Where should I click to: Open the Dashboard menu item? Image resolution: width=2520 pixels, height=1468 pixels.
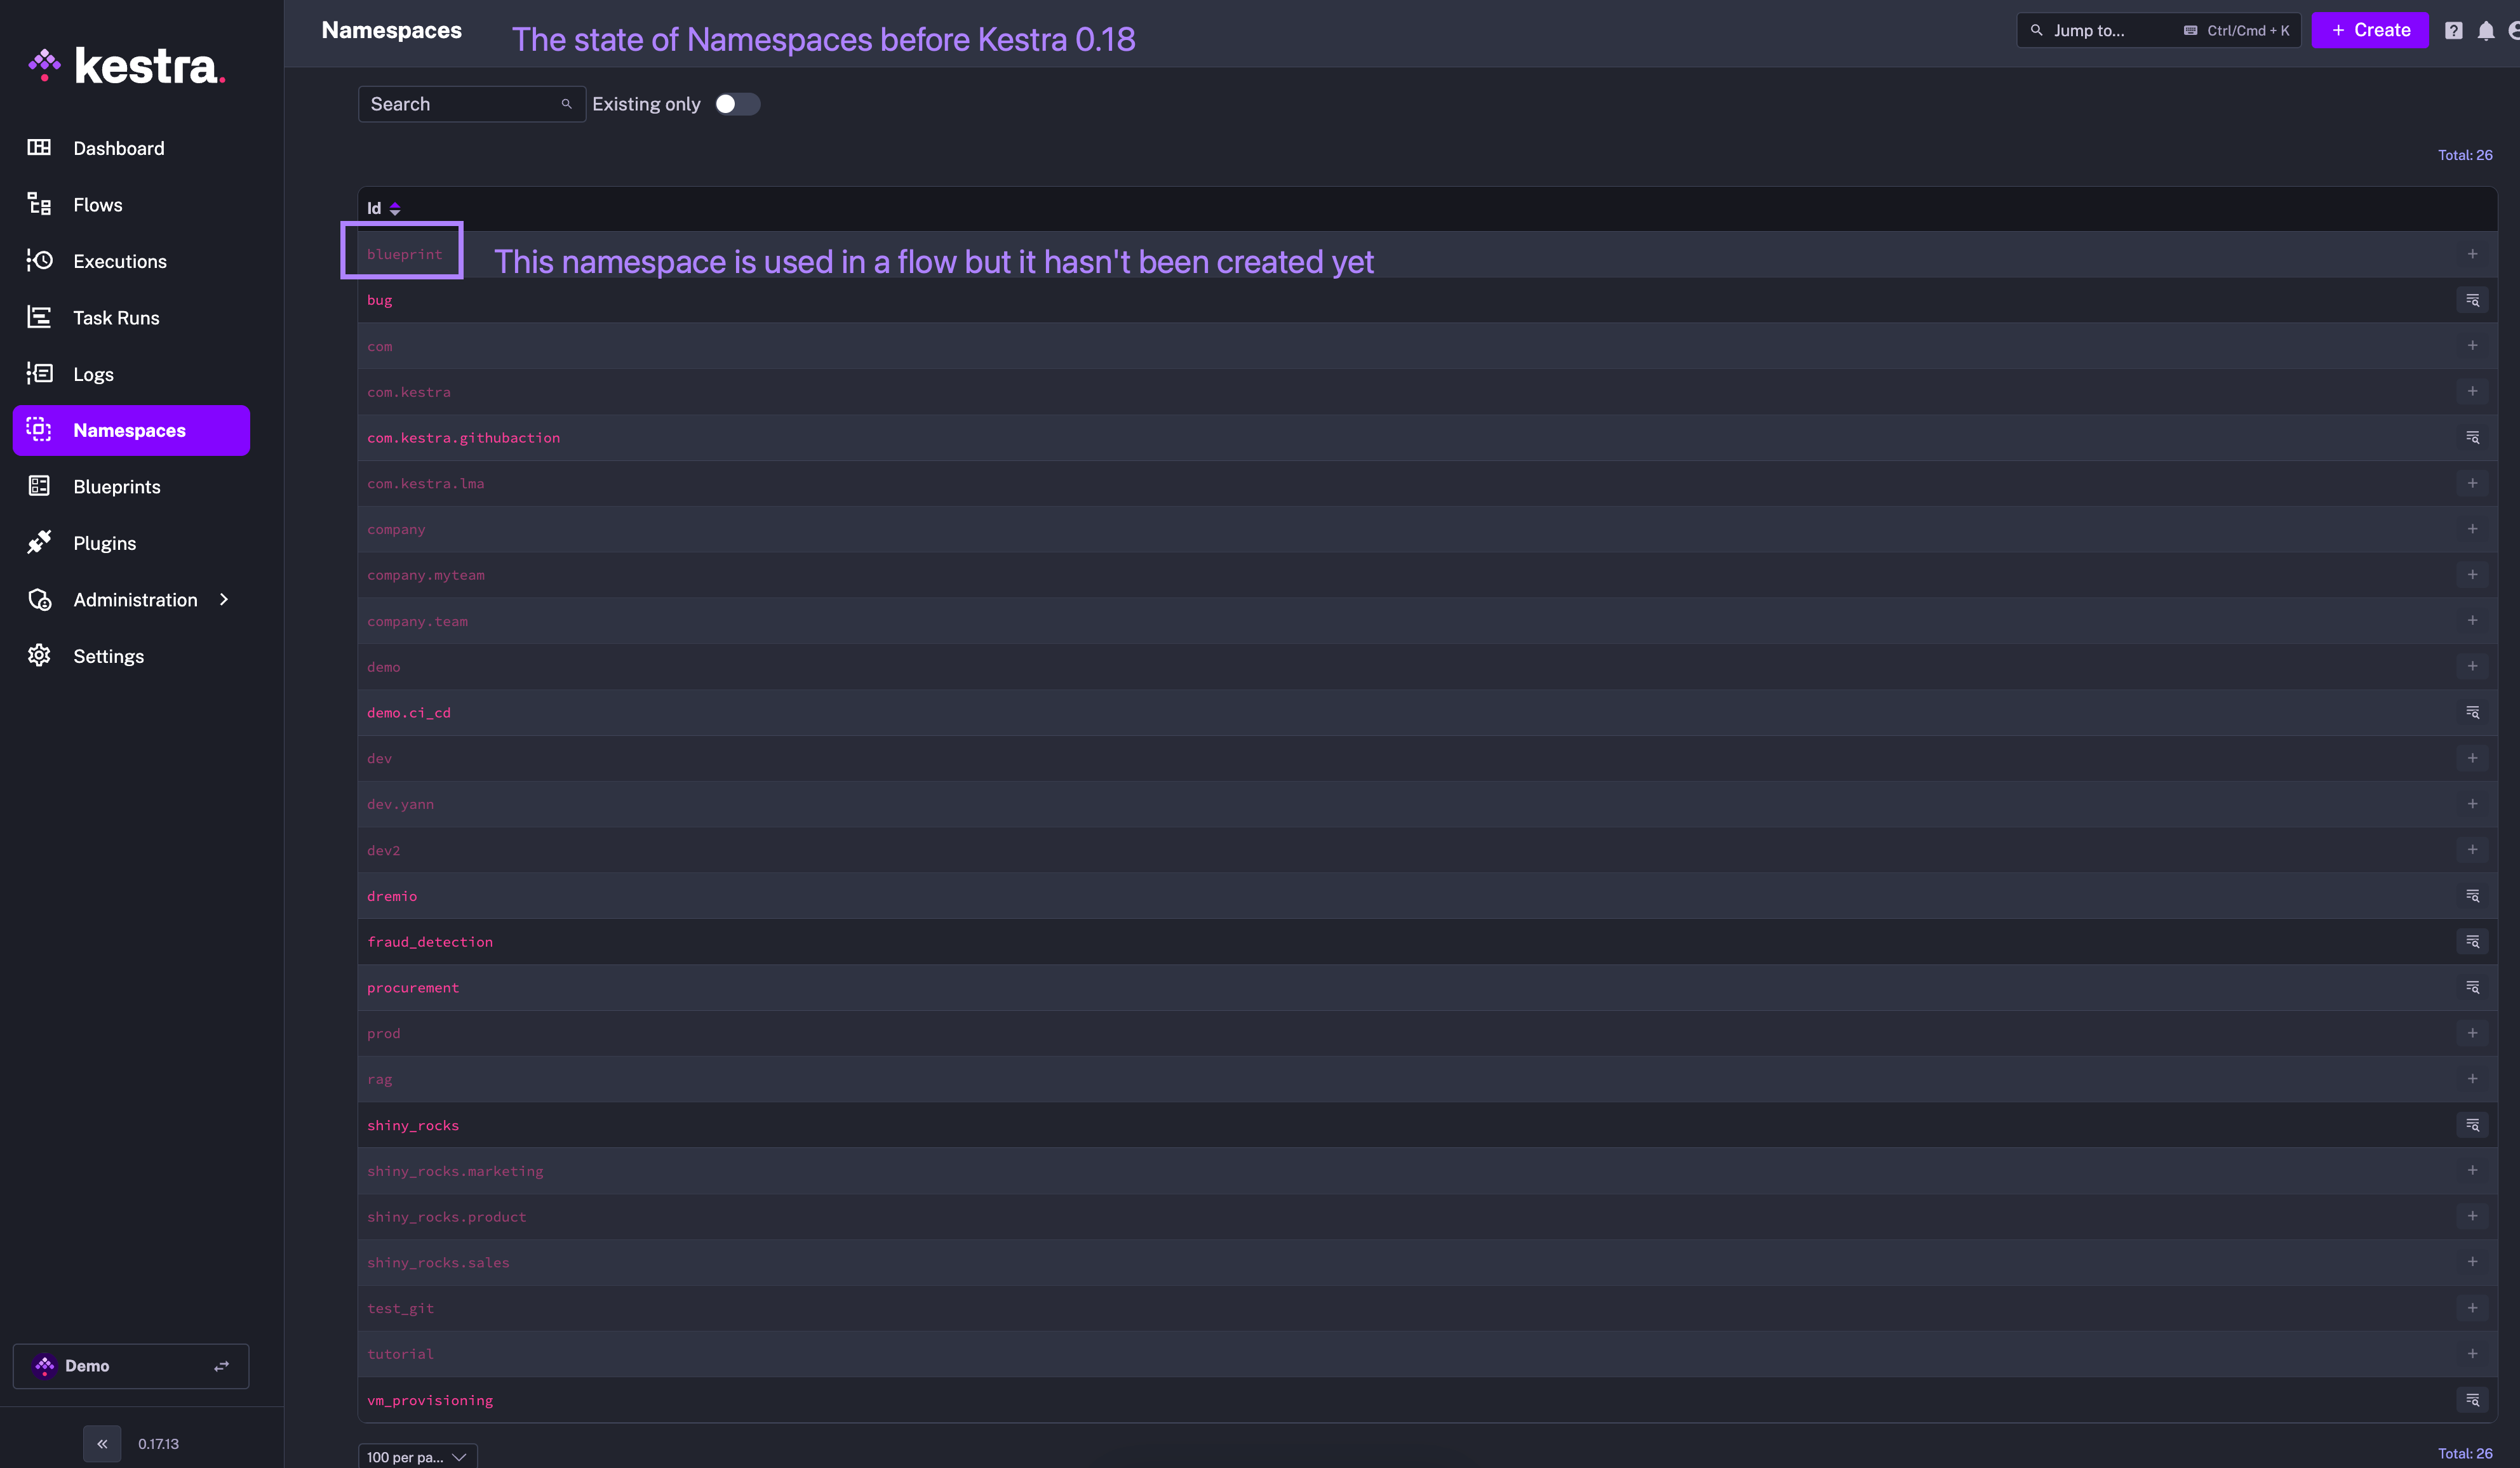pyautogui.click(x=118, y=148)
